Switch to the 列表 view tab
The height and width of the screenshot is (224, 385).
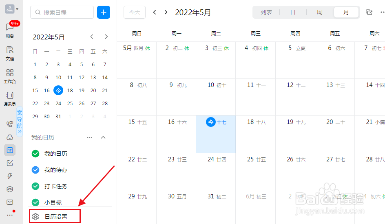coord(266,13)
